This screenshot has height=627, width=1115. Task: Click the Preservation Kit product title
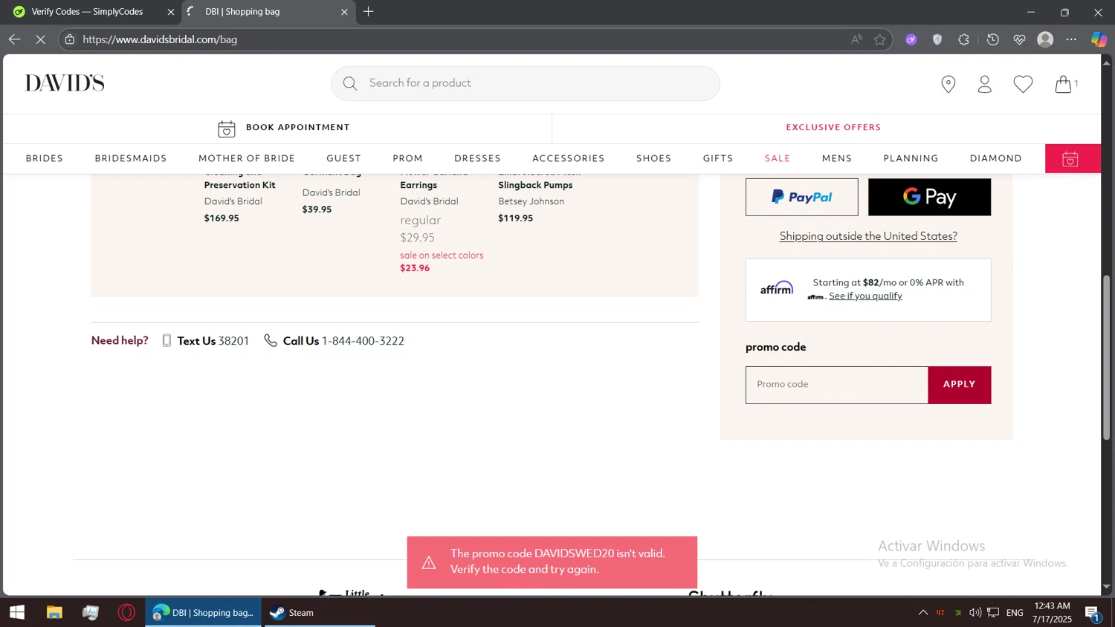point(239,179)
